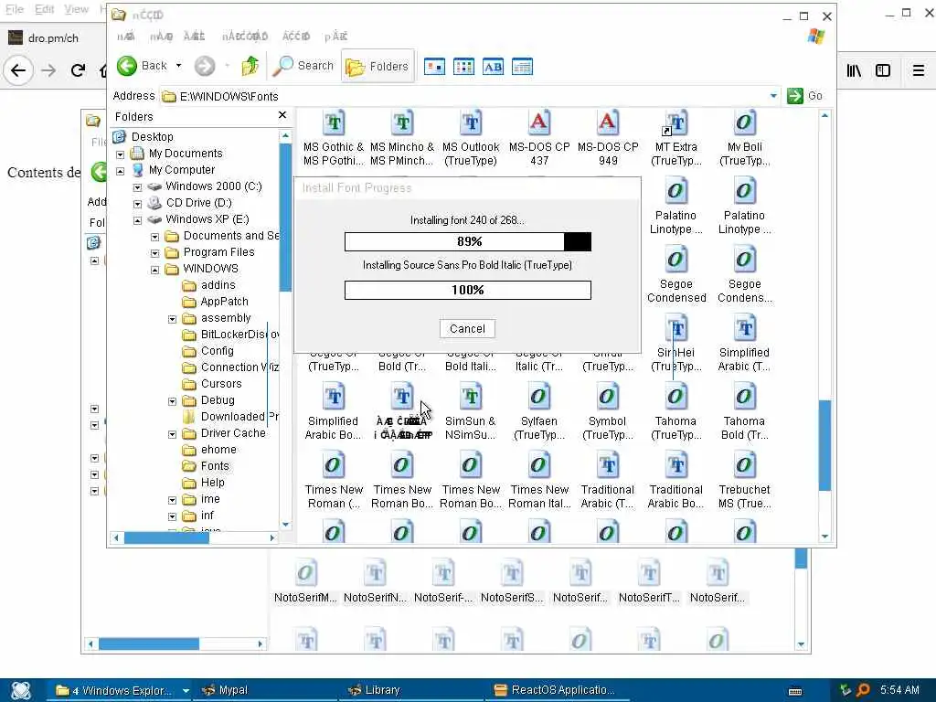Expand CD Drive (D:) node
The width and height of the screenshot is (936, 702).
pyautogui.click(x=137, y=204)
